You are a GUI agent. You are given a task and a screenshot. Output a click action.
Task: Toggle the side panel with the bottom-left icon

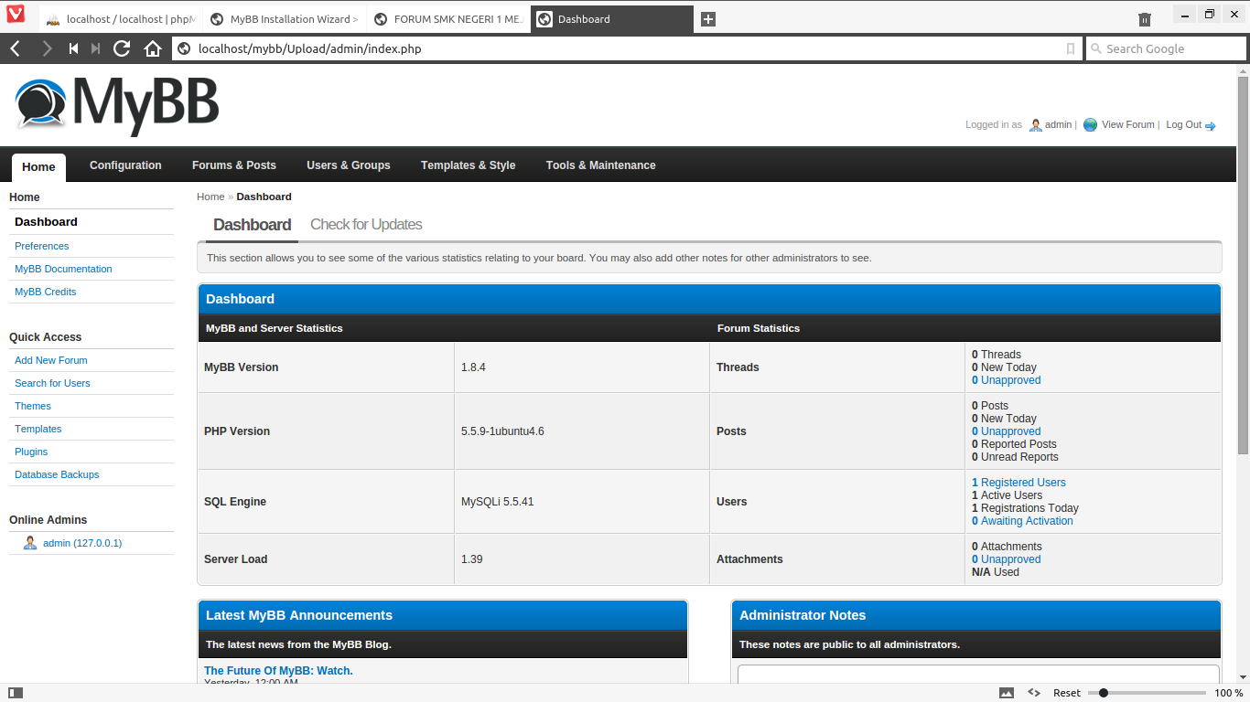[14, 693]
